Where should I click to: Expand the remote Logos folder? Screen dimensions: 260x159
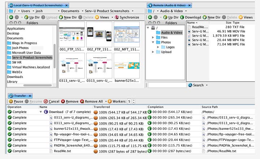(x=158, y=47)
